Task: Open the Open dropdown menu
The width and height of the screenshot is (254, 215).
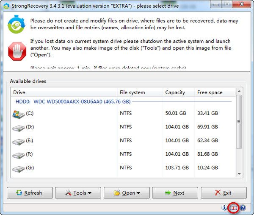Action: pyautogui.click(x=126, y=193)
